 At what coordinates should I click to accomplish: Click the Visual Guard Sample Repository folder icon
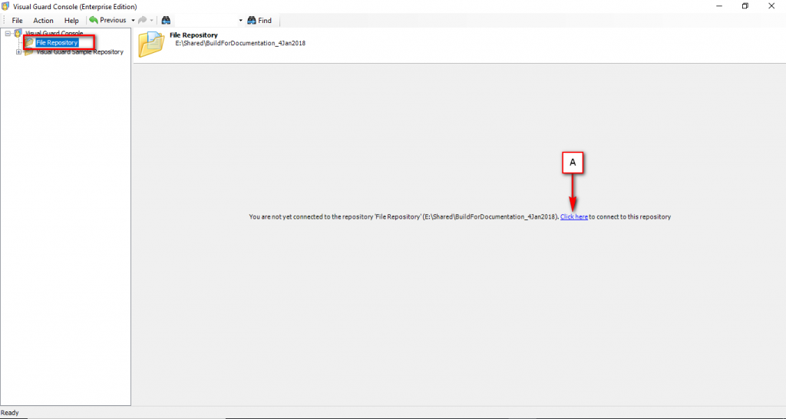coord(28,52)
